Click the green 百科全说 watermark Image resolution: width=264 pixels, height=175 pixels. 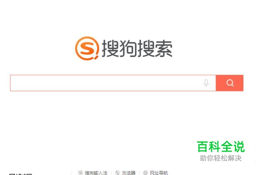coord(221,146)
